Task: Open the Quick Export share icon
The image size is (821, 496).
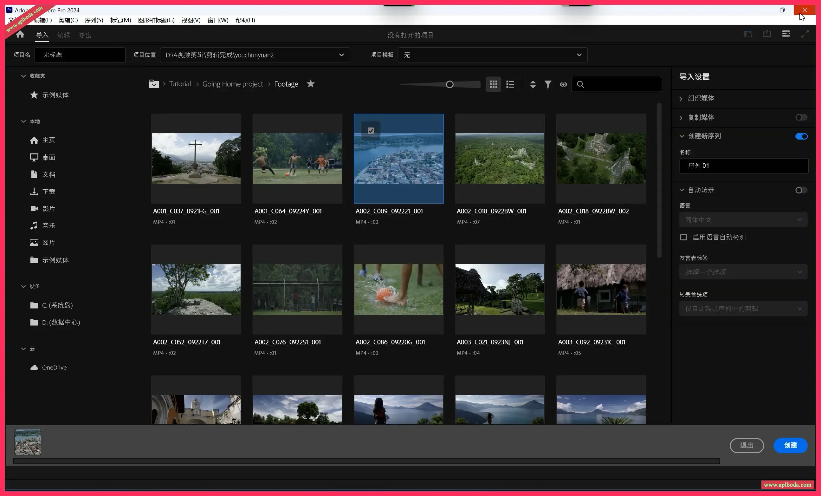Action: pos(767,34)
